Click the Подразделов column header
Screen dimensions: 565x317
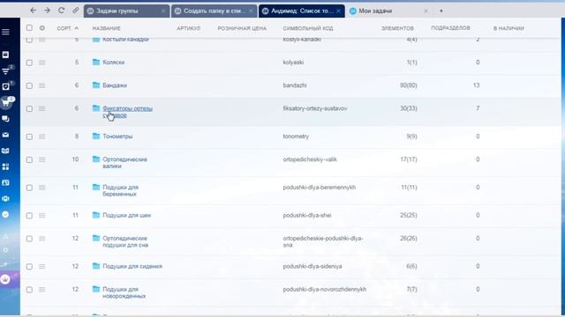coord(450,27)
